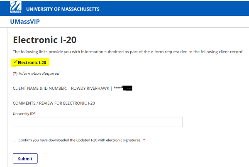This screenshot has width=249, height=167.
Task: Click the checkmark icon beside Electronic I-20
Action: click(15, 62)
